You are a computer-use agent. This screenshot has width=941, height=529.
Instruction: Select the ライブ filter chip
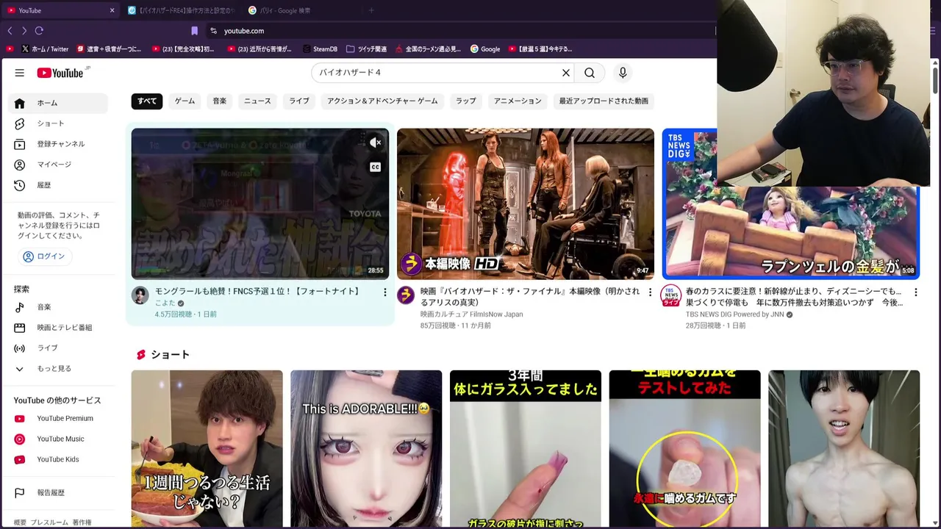click(x=299, y=101)
